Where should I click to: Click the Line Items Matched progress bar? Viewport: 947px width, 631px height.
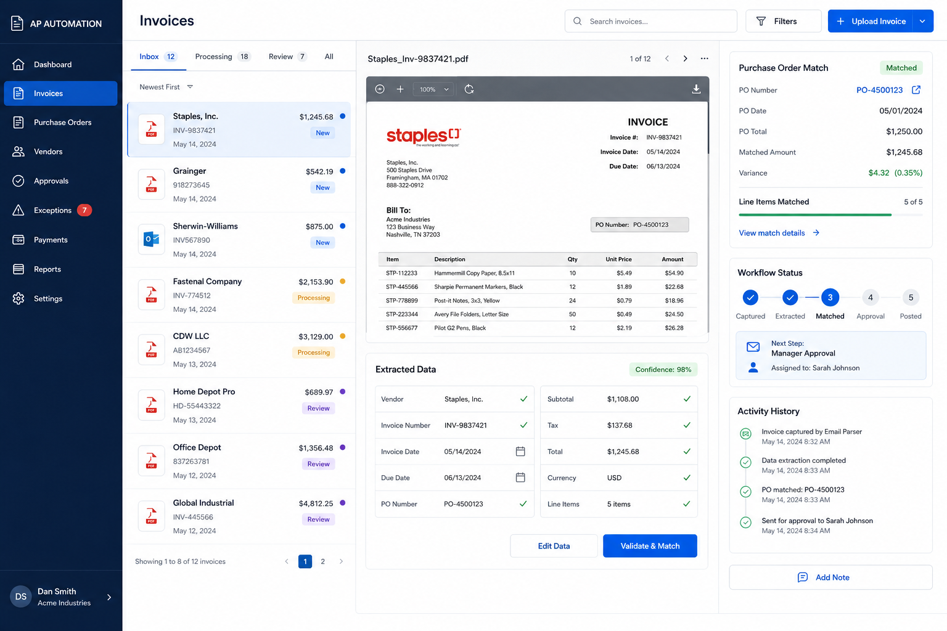pyautogui.click(x=830, y=214)
